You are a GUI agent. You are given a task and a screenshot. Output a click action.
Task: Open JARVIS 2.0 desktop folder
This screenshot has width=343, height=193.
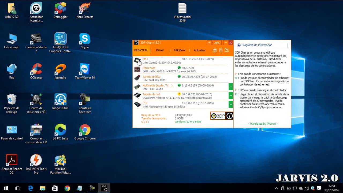(x=12, y=11)
